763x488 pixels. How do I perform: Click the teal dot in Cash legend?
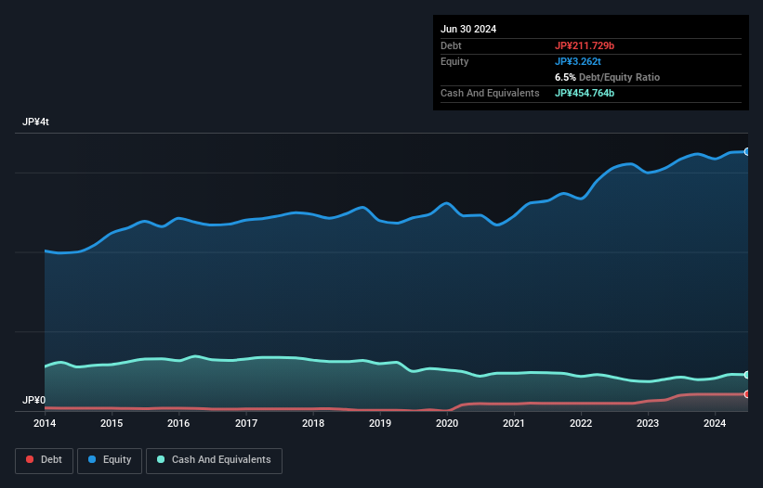click(x=161, y=460)
